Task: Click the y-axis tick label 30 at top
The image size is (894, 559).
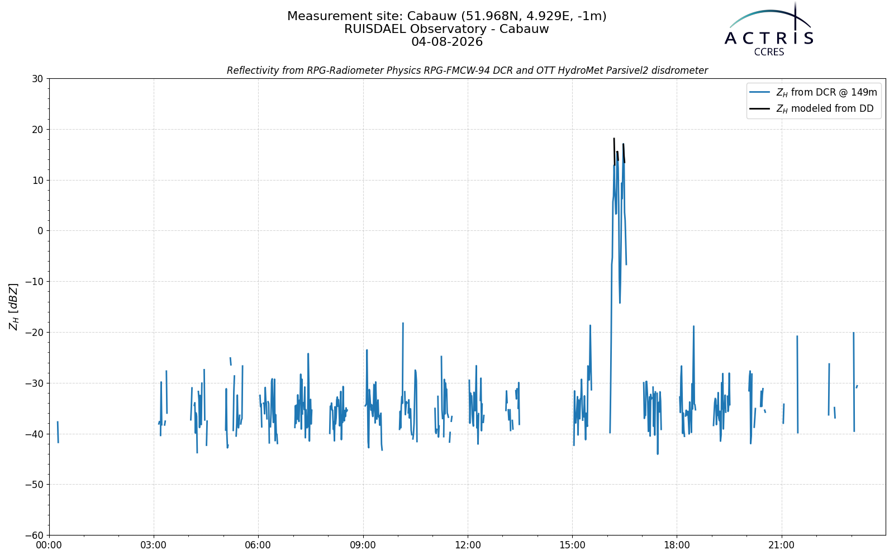Action: coord(37,79)
